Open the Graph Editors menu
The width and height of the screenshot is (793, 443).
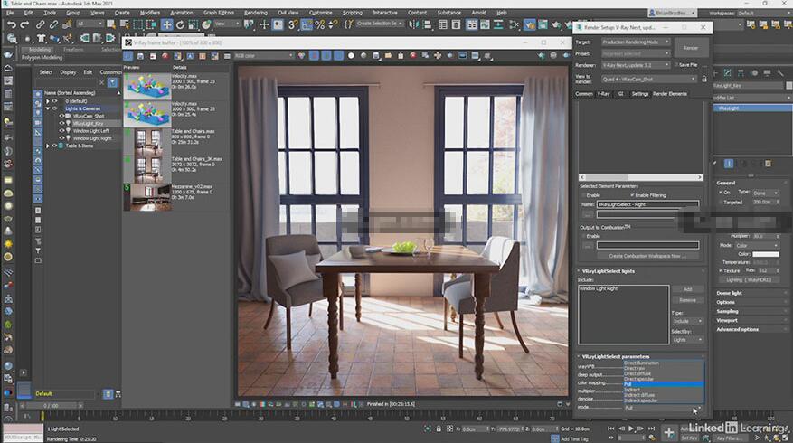[219, 13]
